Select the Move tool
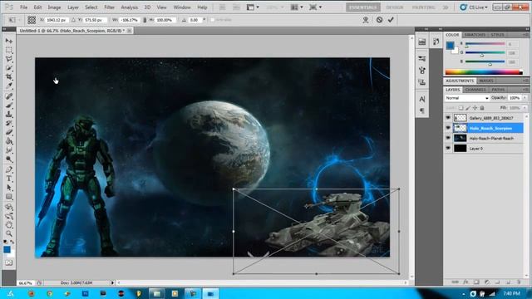 pyautogui.click(x=9, y=41)
